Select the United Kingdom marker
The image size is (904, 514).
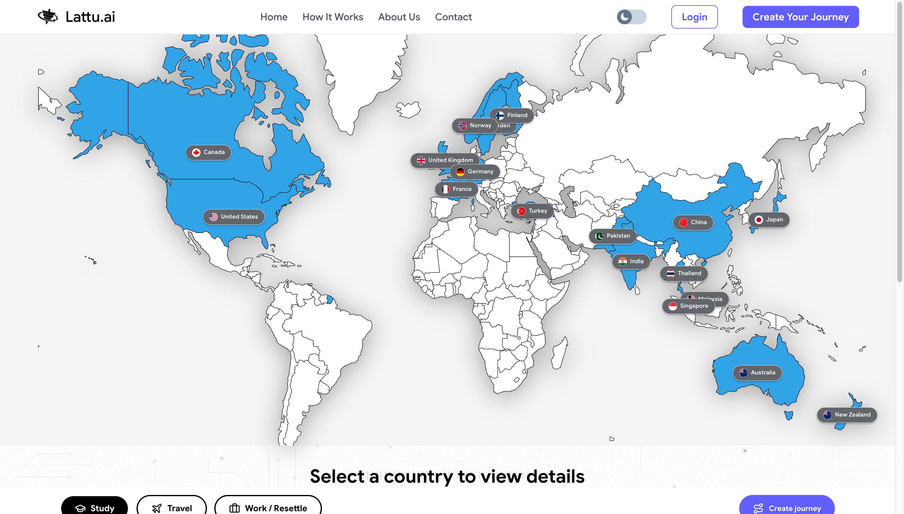445,160
